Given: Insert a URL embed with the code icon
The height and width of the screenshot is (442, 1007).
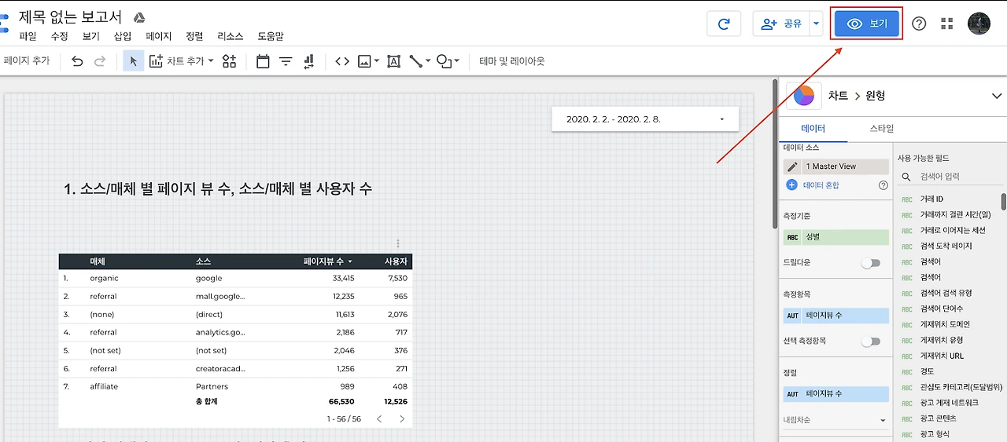Looking at the screenshot, I should coord(342,61).
